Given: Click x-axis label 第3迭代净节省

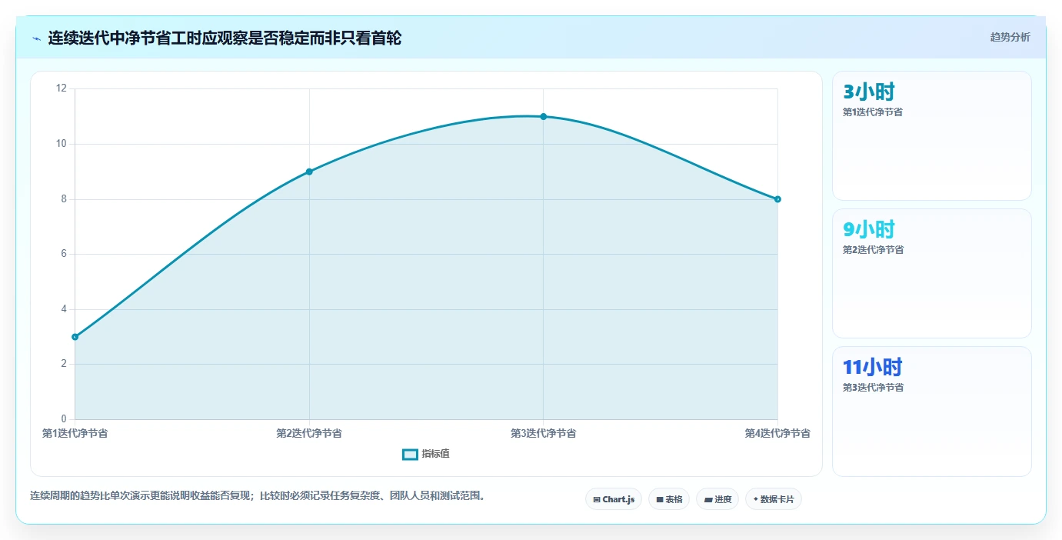Looking at the screenshot, I should coord(543,434).
